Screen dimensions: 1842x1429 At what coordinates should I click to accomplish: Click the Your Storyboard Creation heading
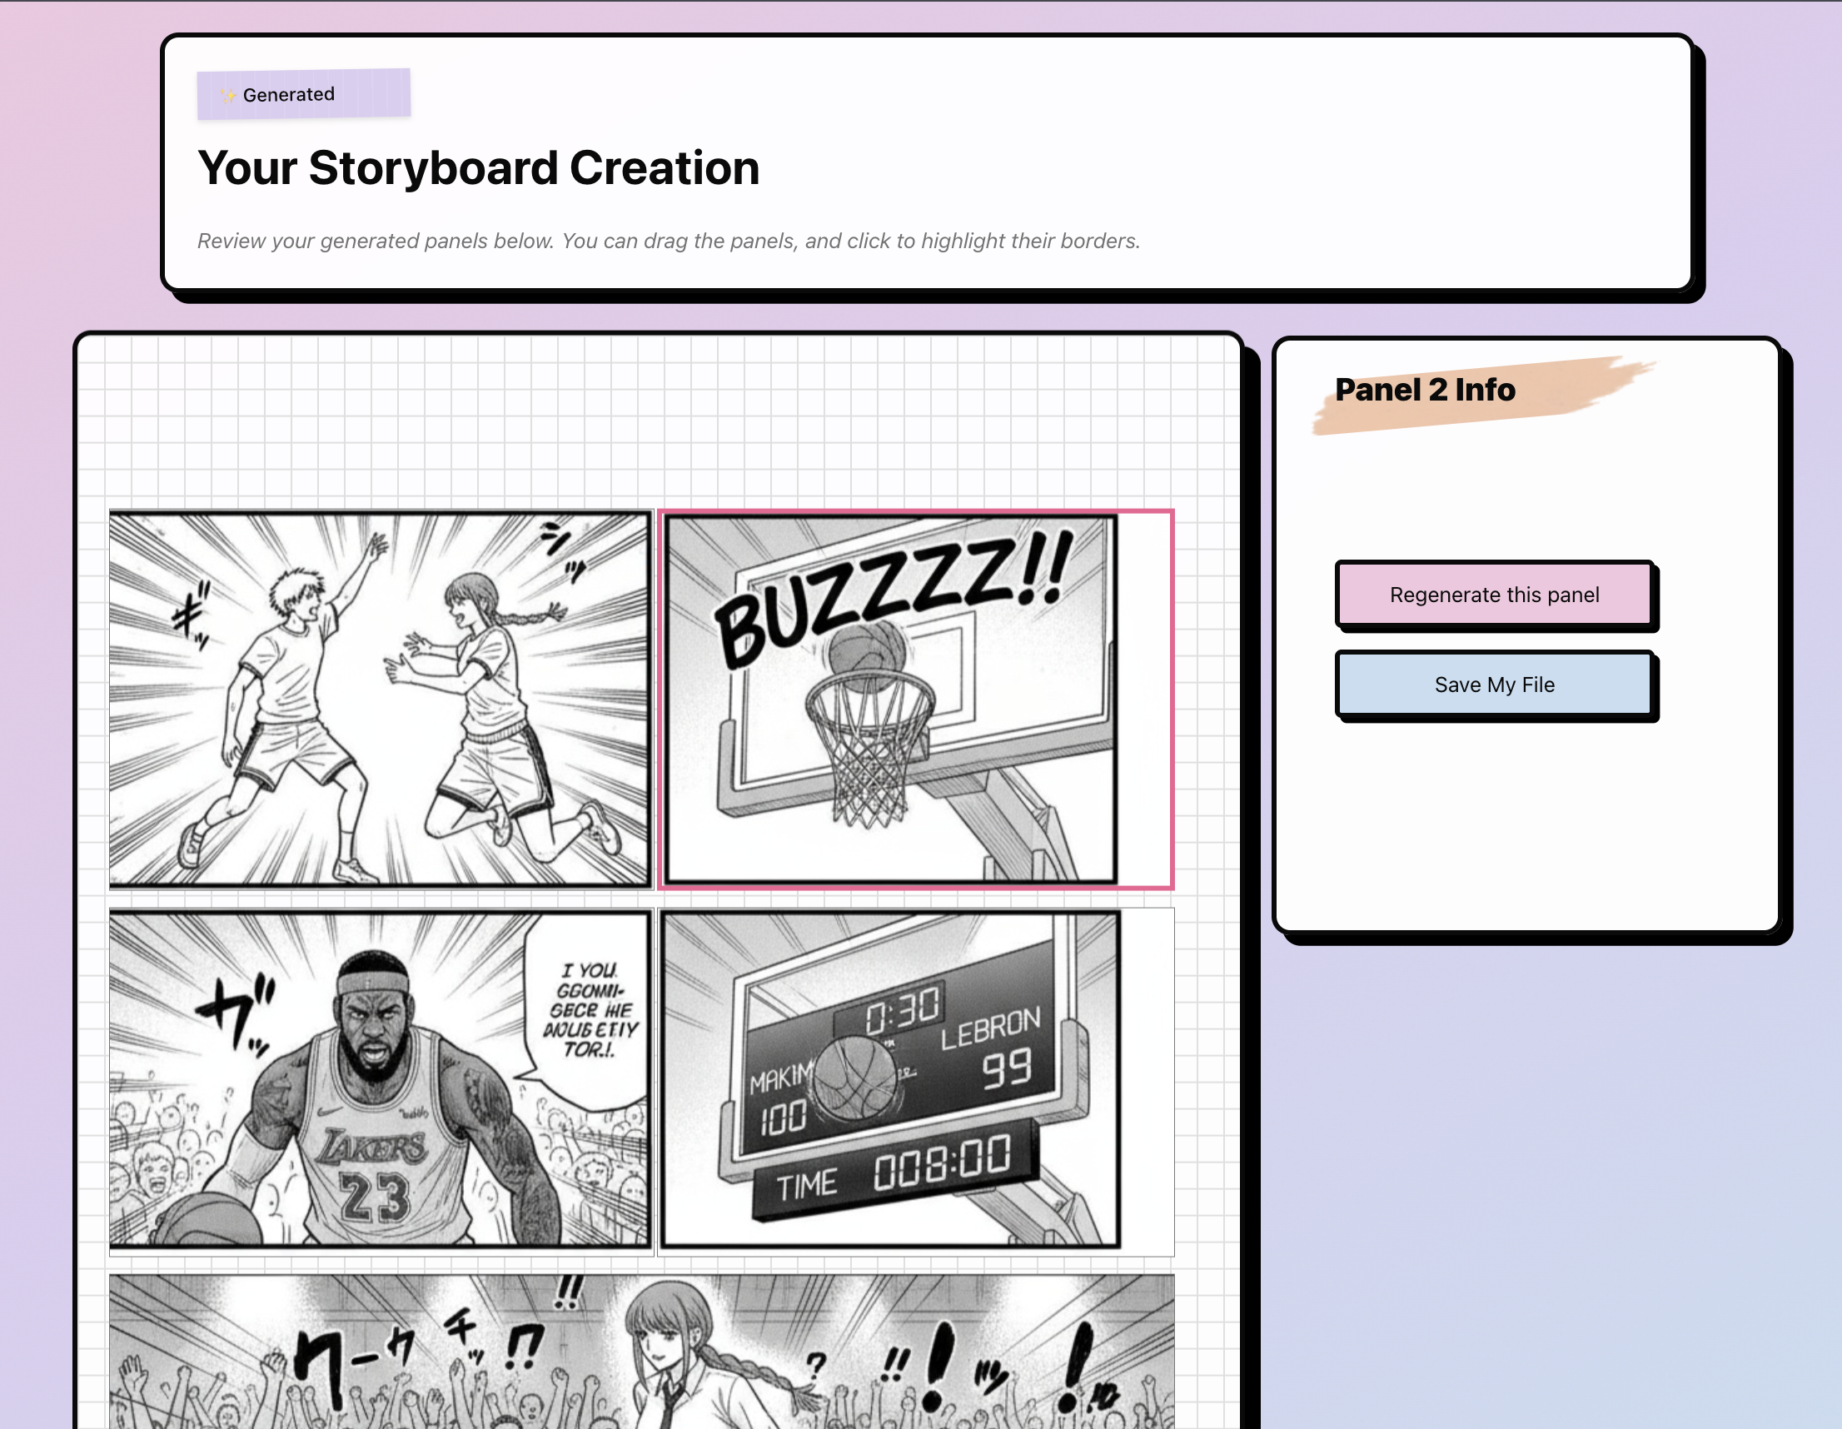coord(478,168)
